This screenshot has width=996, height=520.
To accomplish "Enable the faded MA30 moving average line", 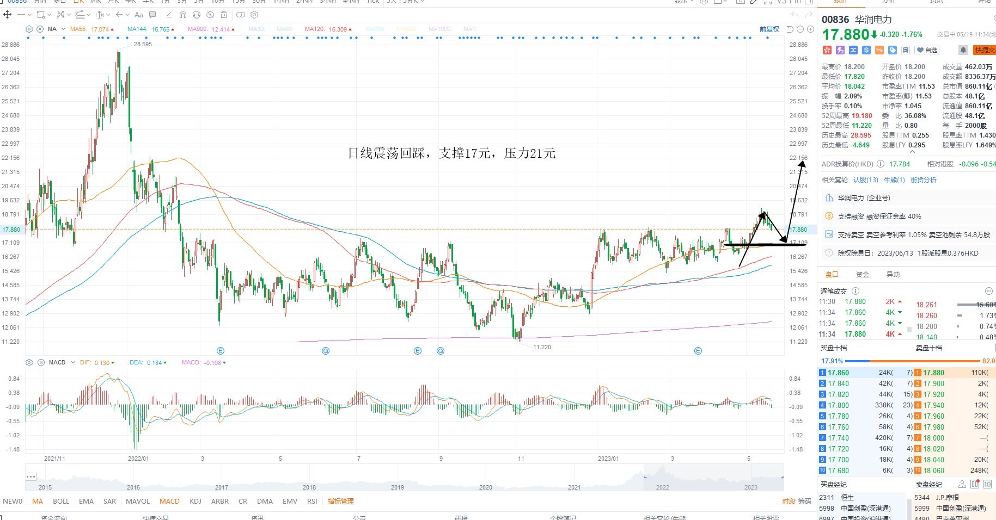I will [x=256, y=29].
